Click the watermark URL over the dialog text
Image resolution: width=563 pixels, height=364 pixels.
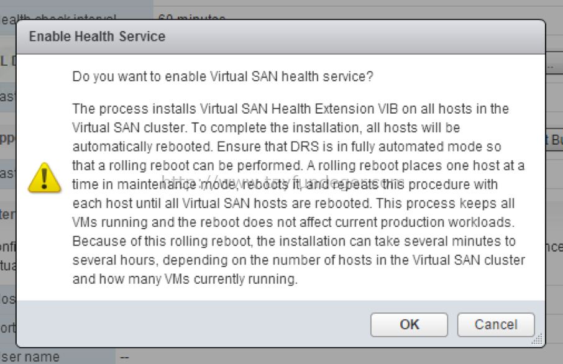pyautogui.click(x=283, y=181)
